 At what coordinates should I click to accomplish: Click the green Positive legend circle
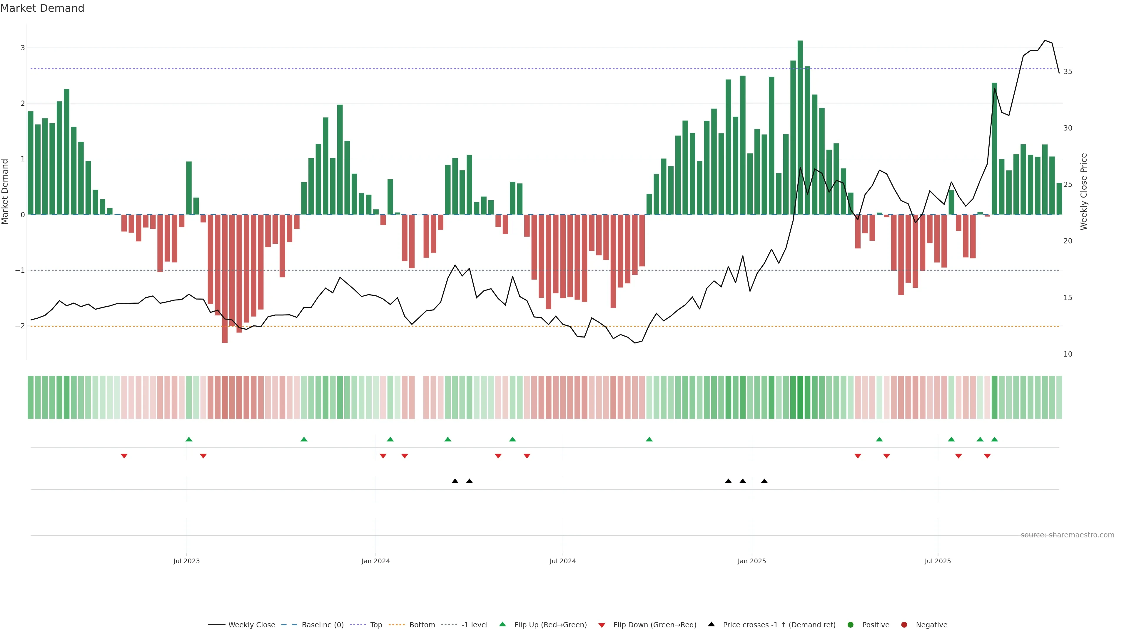tap(851, 624)
